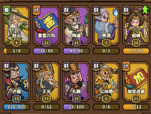Select the 陶谦 hero card
Screen dimensions: 151x114
(x=76, y=26)
